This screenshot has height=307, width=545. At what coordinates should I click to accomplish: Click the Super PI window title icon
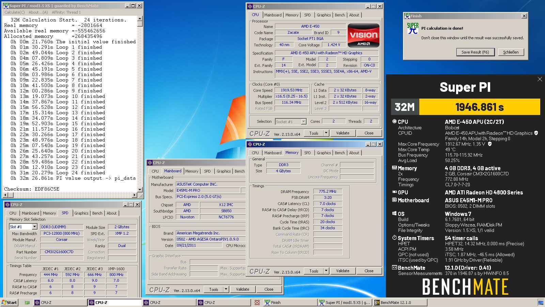[6, 6]
